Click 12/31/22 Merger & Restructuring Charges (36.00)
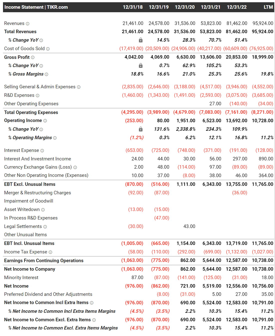The image size is (275, 336). pos(240,193)
